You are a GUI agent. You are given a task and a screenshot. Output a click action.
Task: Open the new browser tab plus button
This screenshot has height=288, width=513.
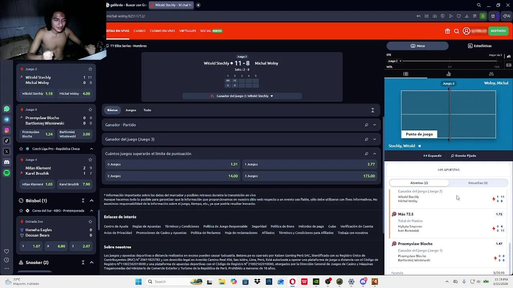198,5
